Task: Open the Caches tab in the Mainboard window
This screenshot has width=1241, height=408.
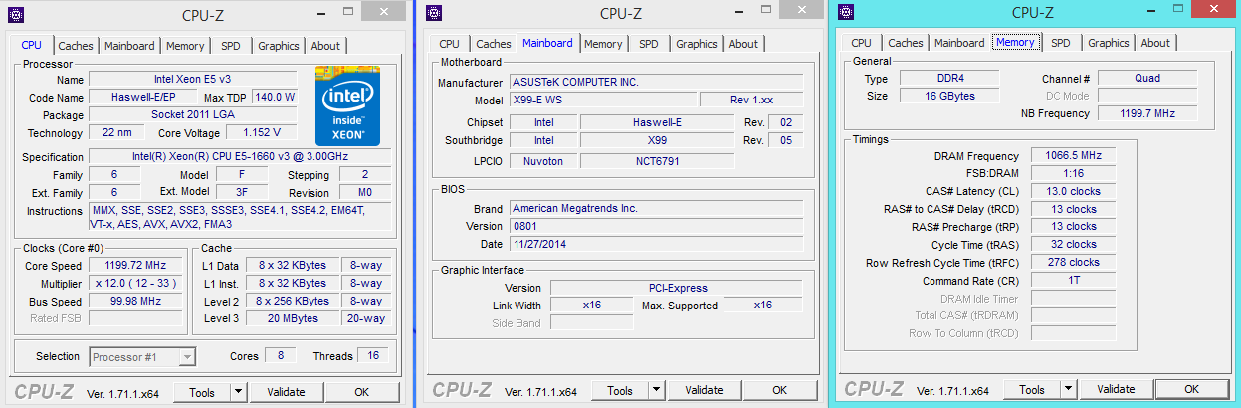Action: (x=494, y=44)
